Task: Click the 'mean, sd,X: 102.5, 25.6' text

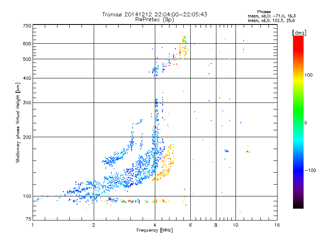Action: coord(271,20)
